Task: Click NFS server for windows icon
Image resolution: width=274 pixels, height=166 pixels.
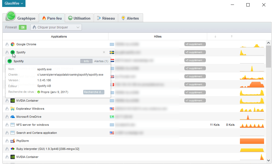Action: point(12,125)
